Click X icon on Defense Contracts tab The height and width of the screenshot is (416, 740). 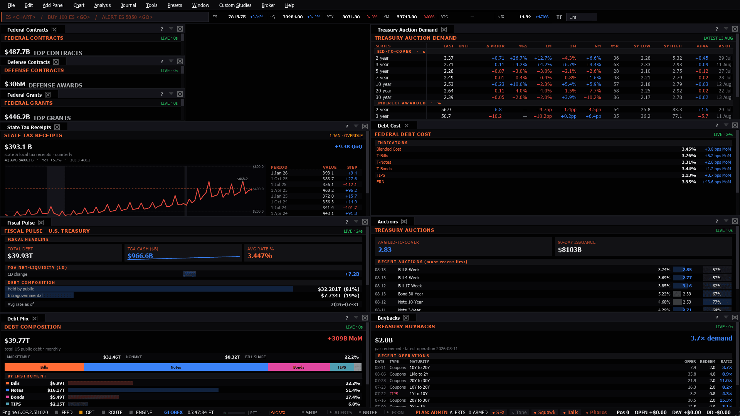click(x=56, y=62)
